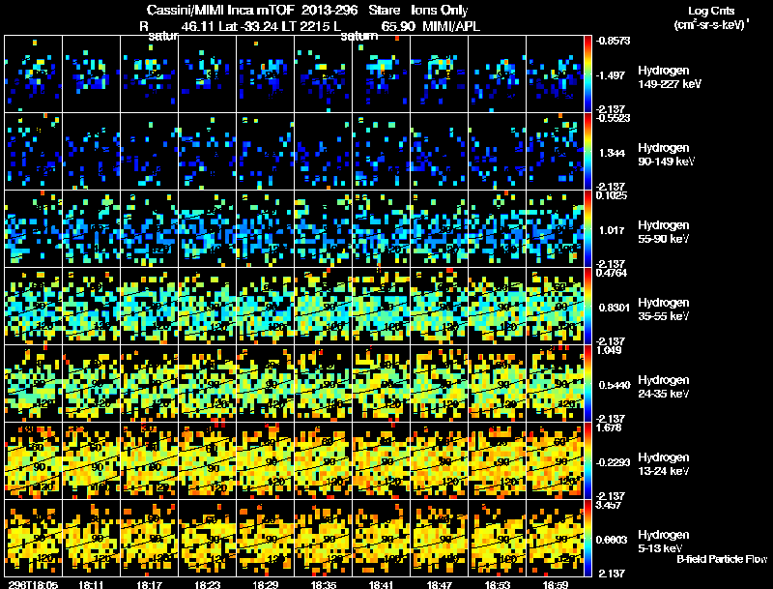
Task: Click the time label '18:47'
Action: [440, 584]
